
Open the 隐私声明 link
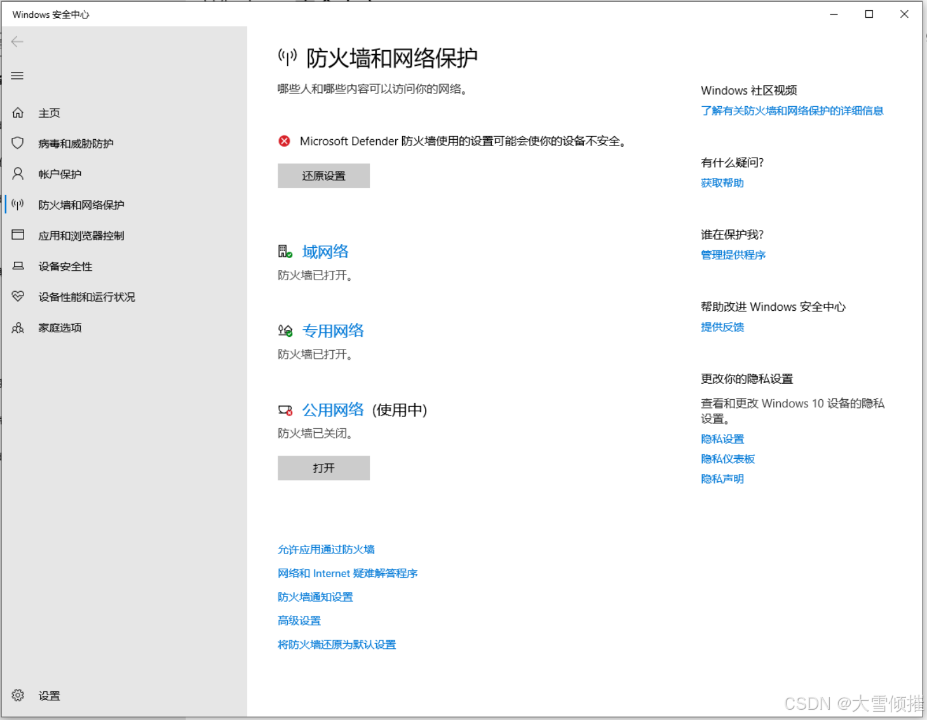tap(722, 479)
